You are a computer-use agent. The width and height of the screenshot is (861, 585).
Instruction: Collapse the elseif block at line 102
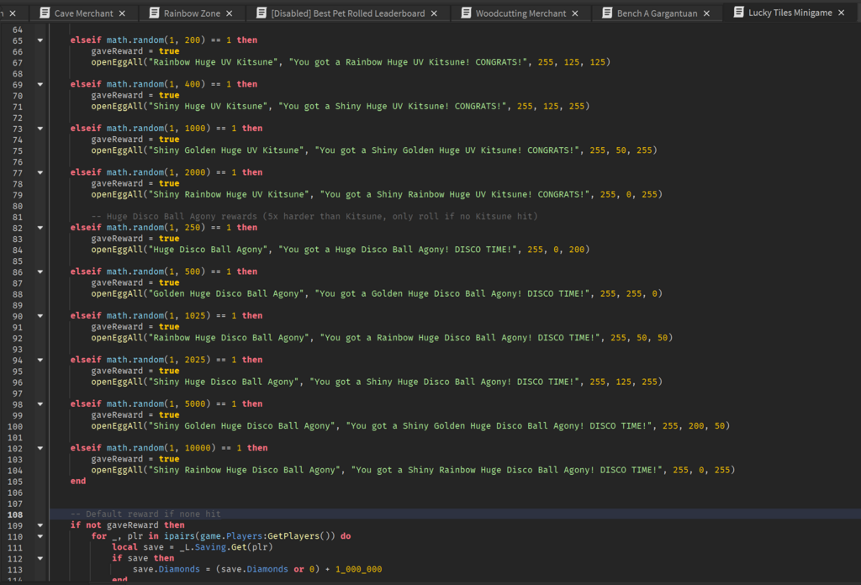(x=40, y=448)
